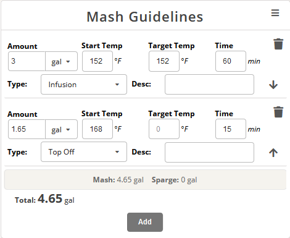The image size is (290, 238).
Task: Click the Infusion step Desc field
Action: (x=209, y=85)
